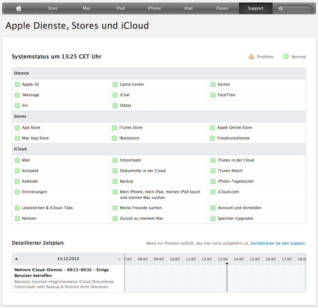Click the timeline marker at 13:00

tap(227, 264)
